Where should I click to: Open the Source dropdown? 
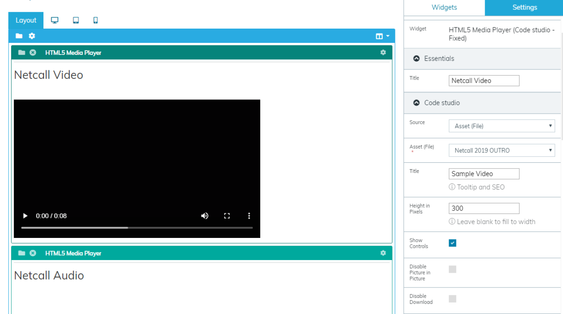point(502,126)
